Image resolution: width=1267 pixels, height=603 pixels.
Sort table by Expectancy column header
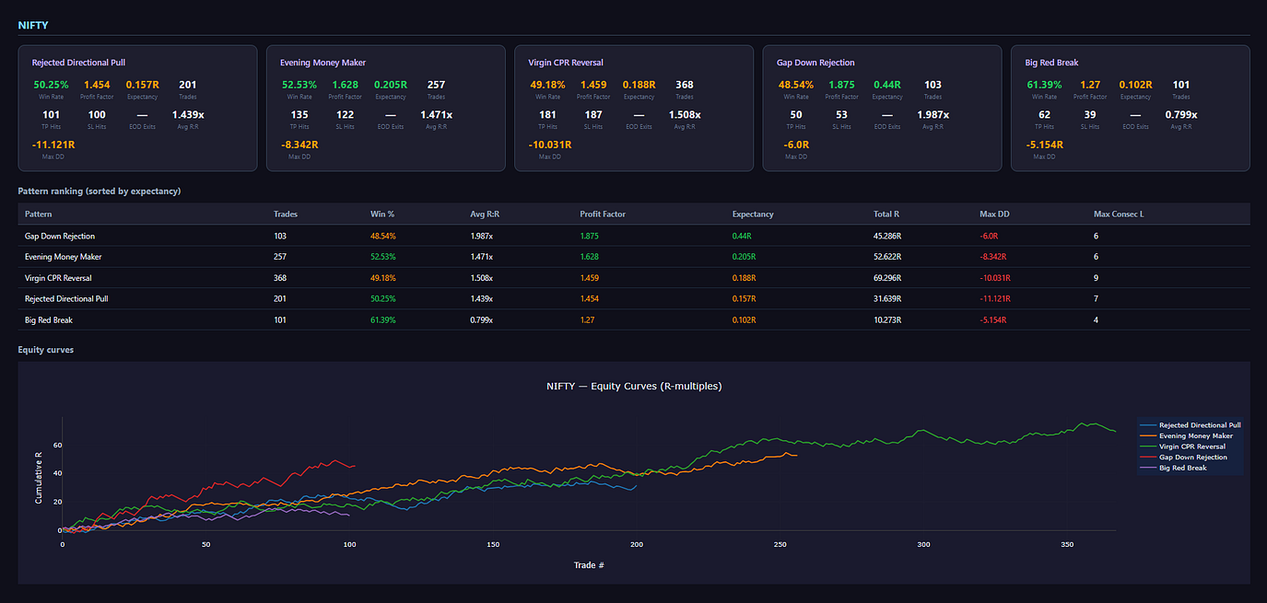(x=753, y=214)
